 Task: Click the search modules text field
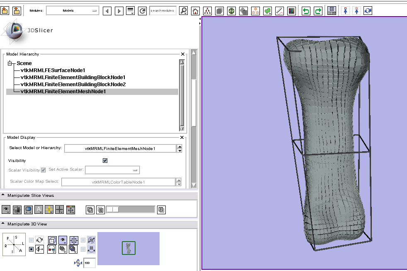click(162, 11)
